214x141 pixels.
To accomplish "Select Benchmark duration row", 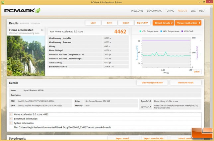I will pos(88,67).
